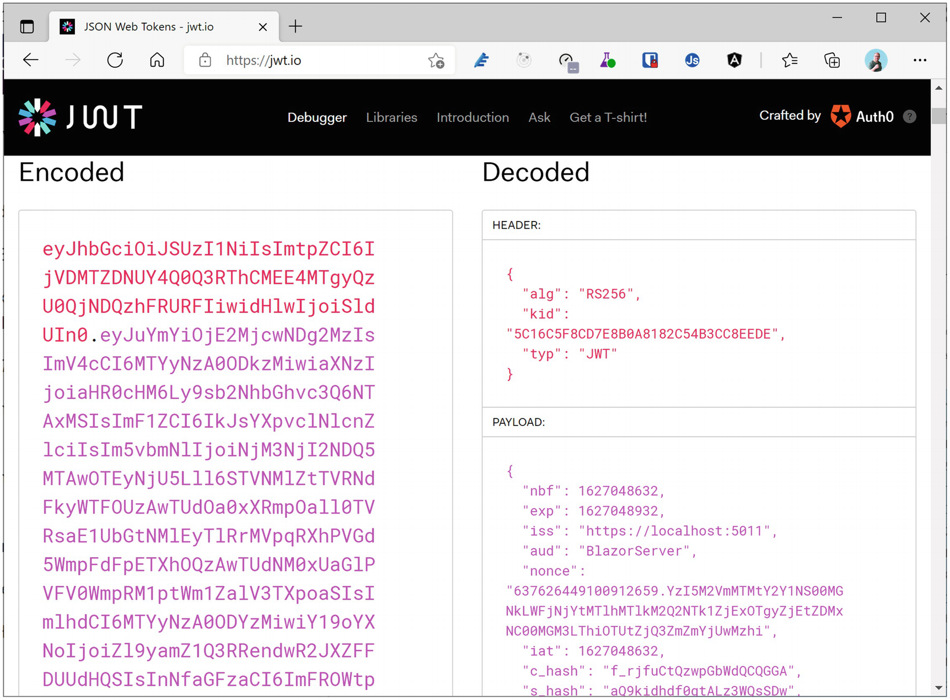Viewport: 950px width, 700px height.
Task: Click the Angular extension icon
Action: (734, 61)
